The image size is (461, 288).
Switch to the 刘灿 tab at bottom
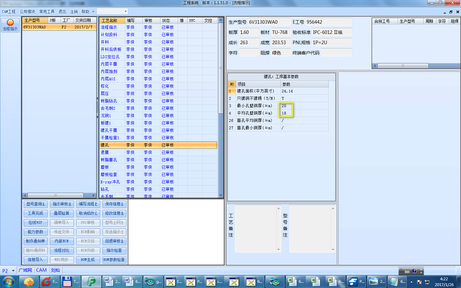pyautogui.click(x=55, y=270)
